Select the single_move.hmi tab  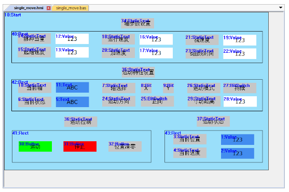click(x=29, y=8)
